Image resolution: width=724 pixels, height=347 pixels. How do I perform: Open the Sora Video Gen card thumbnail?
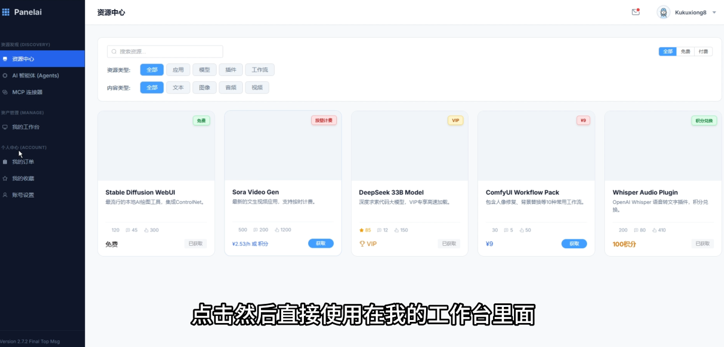pos(283,145)
